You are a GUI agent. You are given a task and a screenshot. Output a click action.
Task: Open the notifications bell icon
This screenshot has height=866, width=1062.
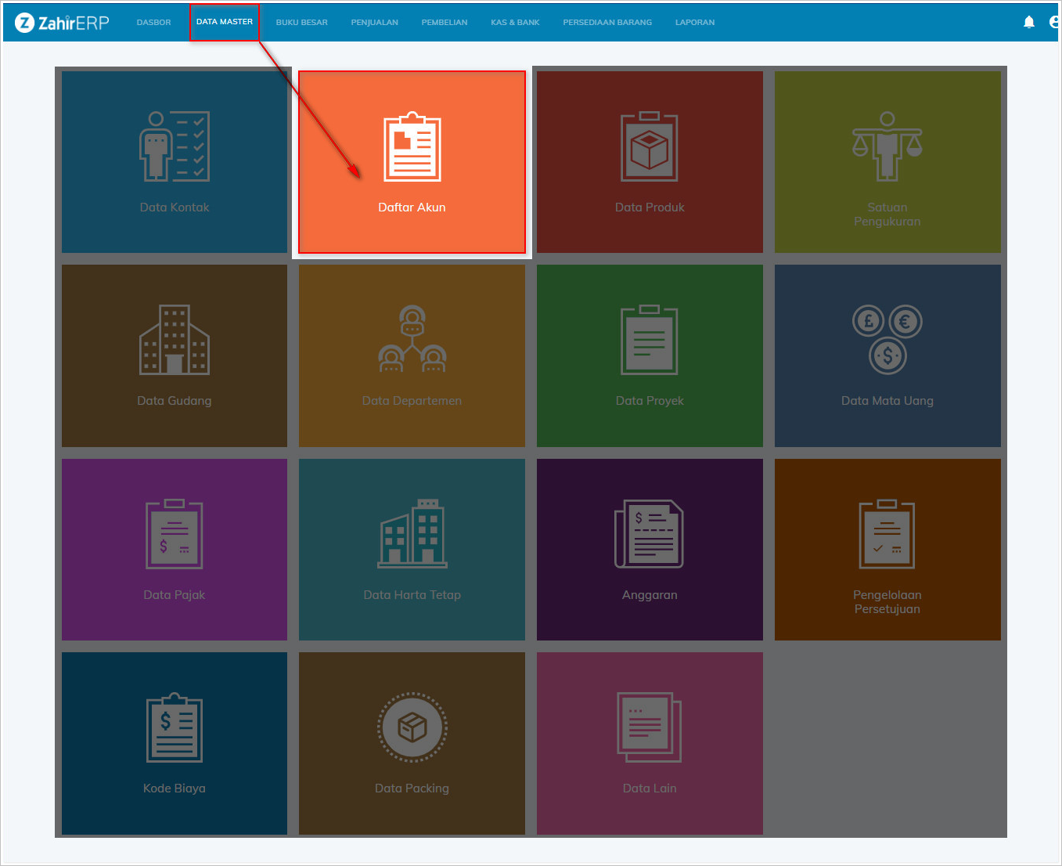(x=1029, y=22)
